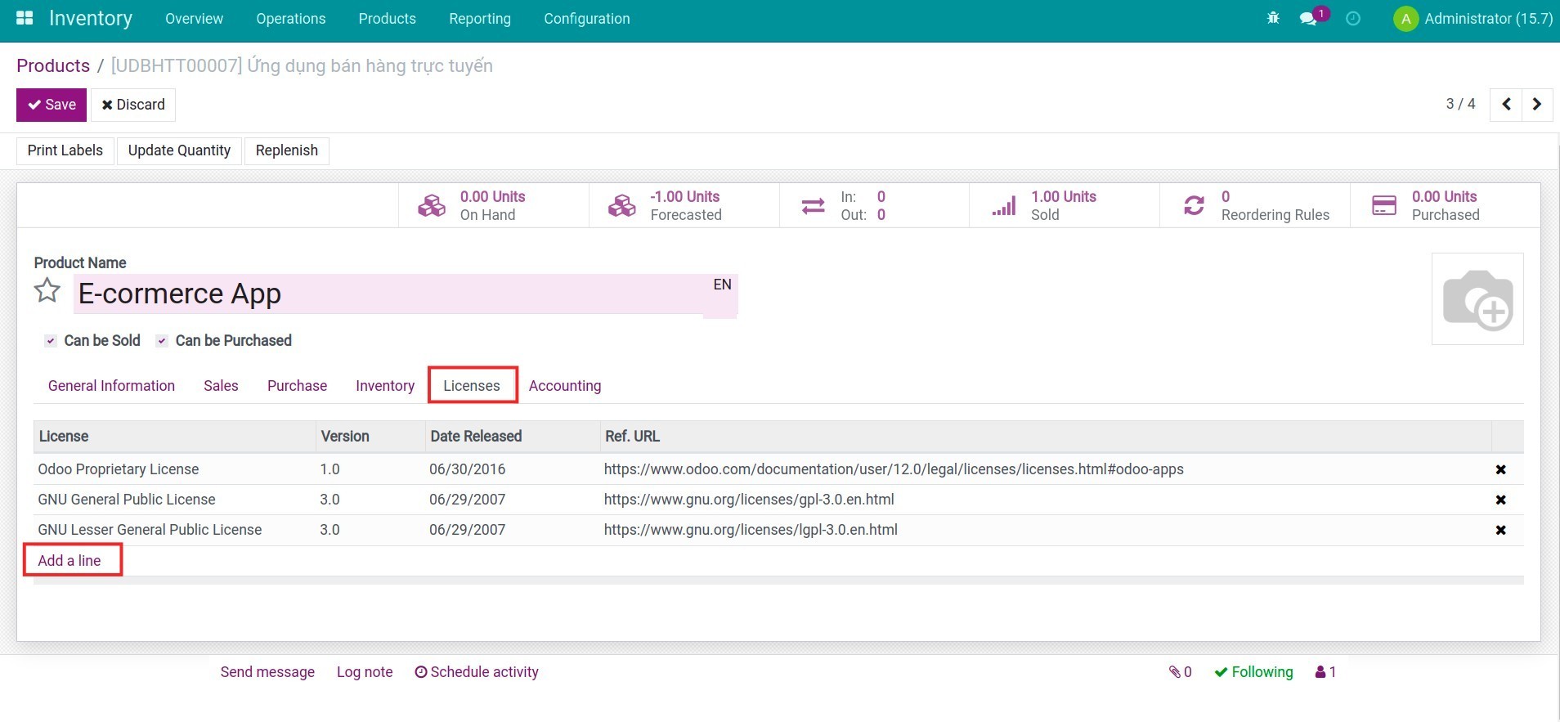Delete the Odoo Proprietary License row
The height and width of the screenshot is (722, 1560).
[1500, 469]
